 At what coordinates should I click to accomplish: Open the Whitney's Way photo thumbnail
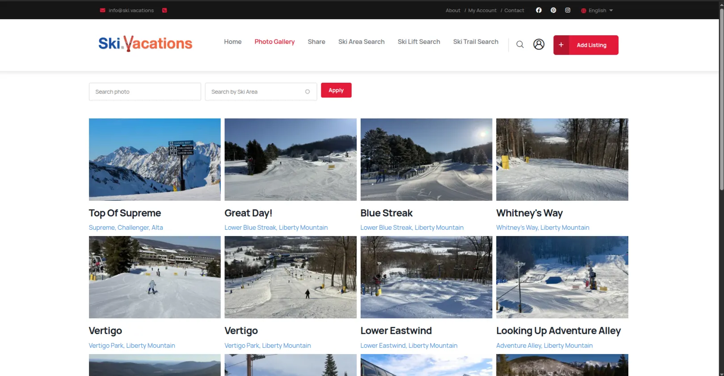(562, 160)
